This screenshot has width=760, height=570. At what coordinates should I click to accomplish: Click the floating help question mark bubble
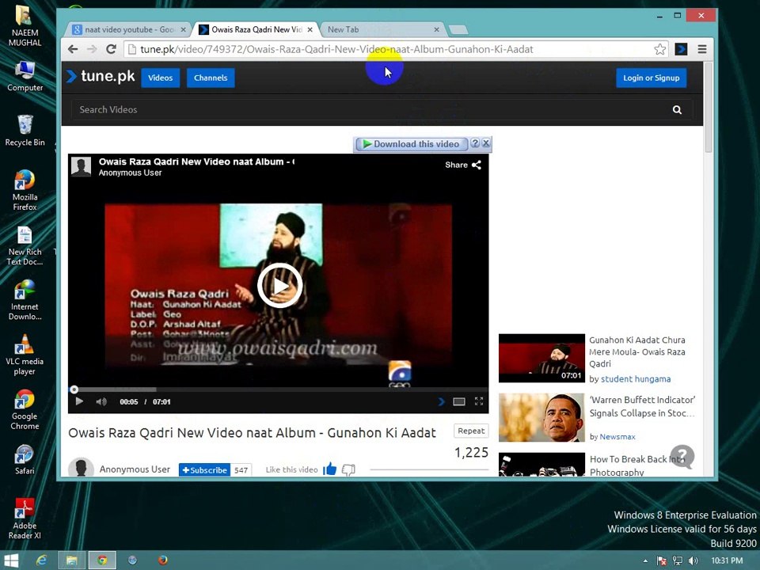point(682,457)
